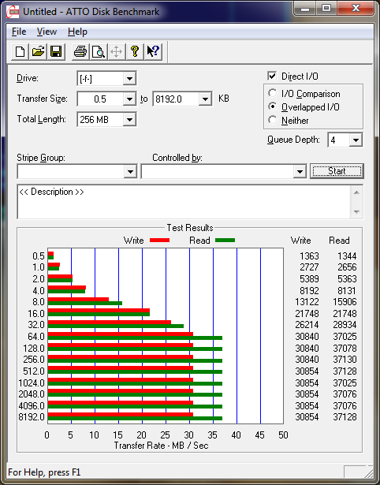Click the ATTO application icon in title bar
This screenshot has height=485, width=380.
[x=13, y=12]
